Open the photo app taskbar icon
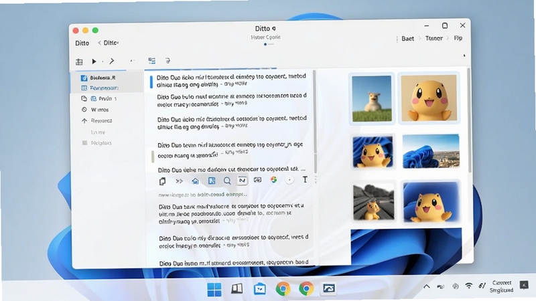Image resolution: width=536 pixels, height=301 pixels. point(329,288)
